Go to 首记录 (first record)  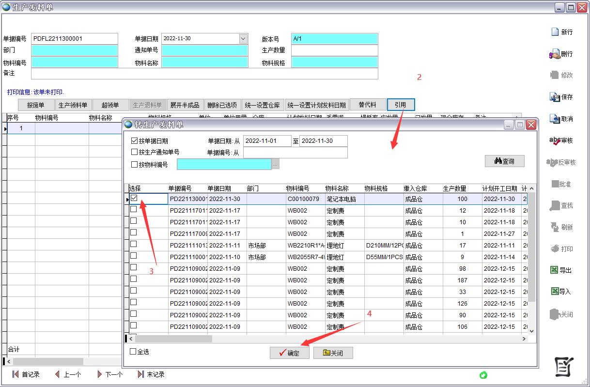16,374
